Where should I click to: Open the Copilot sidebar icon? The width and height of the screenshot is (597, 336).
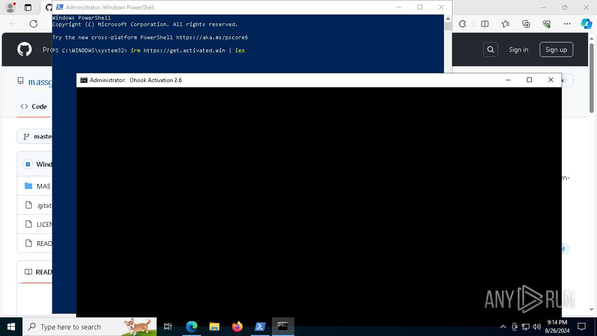coord(586,24)
